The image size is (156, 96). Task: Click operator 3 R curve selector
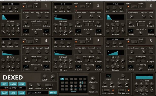point(151,31)
